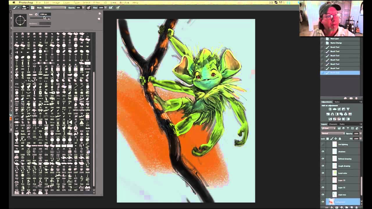This screenshot has height=209, width=372.
Task: Enable airbrush mode icon
Action: [x=111, y=8]
